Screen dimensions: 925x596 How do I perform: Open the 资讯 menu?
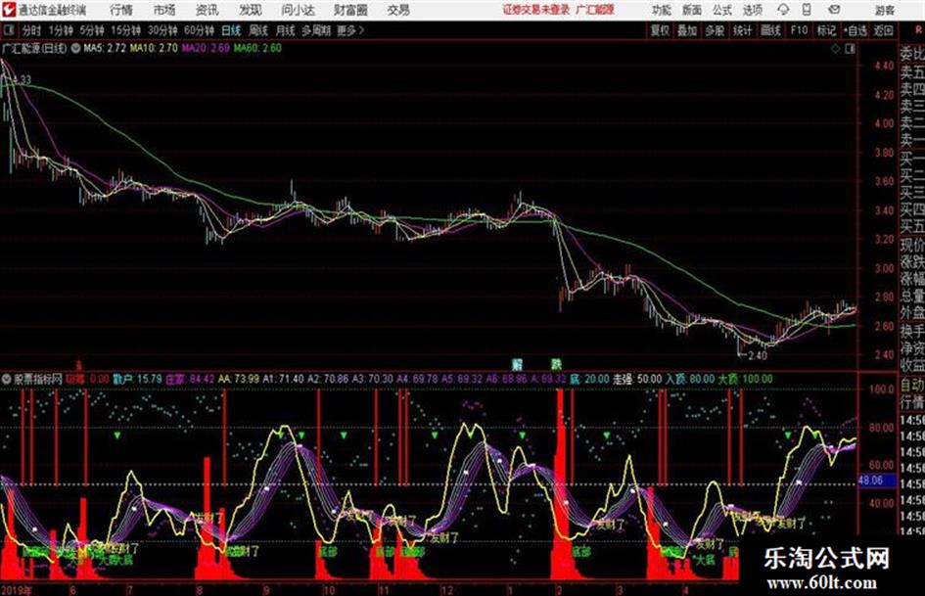click(208, 10)
